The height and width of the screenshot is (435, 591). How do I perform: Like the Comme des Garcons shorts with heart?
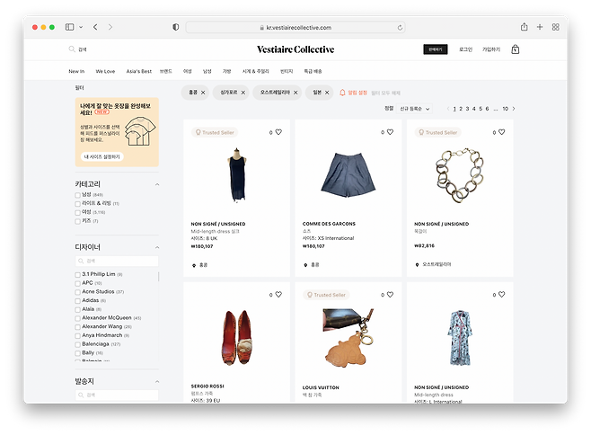[390, 132]
